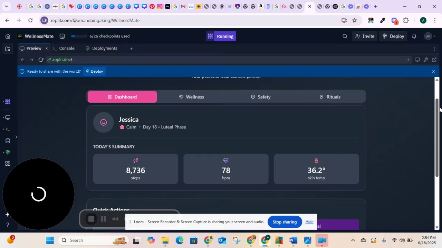The height and width of the screenshot is (248, 442).
Task: Click the Day 18 Luteal Phase text
Action: [164, 127]
